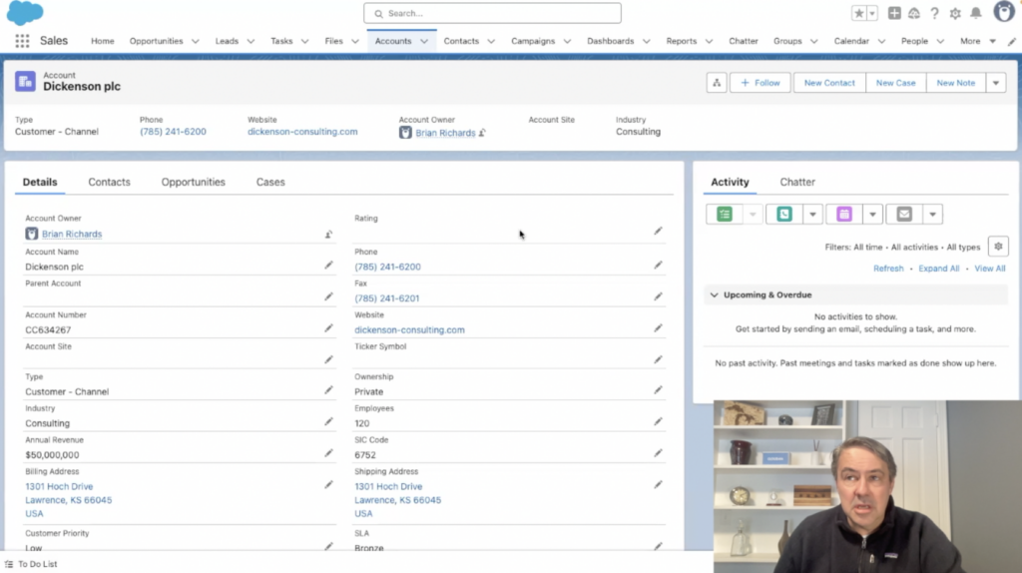This screenshot has height=573, width=1022.
Task: Click the Trailhead guidance icon
Action: (x=914, y=13)
